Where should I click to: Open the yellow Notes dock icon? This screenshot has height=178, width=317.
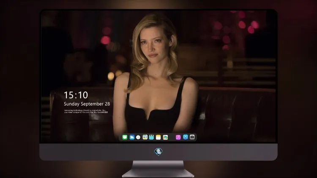158,137
